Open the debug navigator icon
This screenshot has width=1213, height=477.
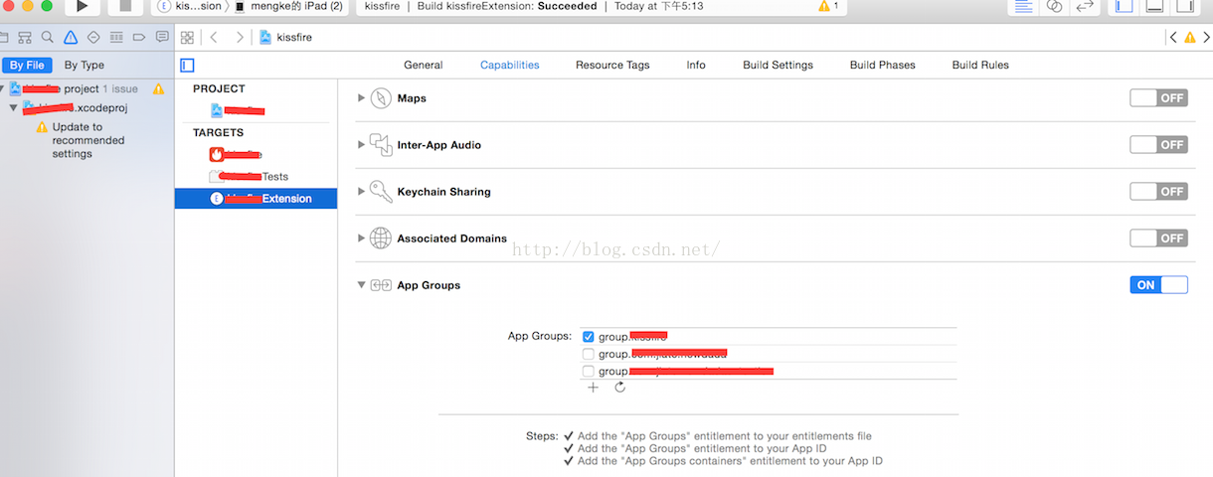tap(116, 38)
